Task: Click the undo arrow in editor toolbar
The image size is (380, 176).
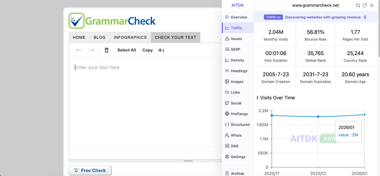Action: [x=79, y=50]
